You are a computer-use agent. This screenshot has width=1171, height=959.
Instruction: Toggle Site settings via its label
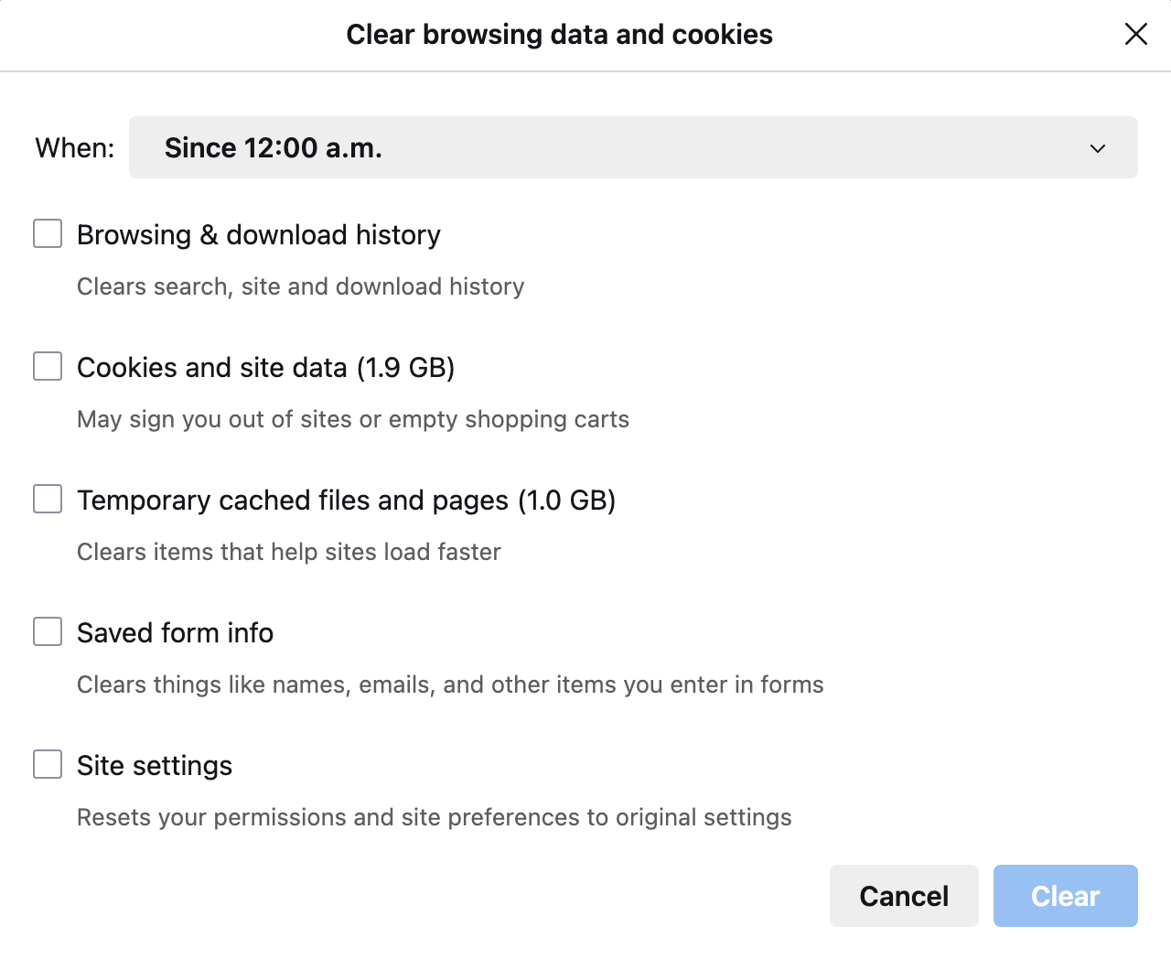click(x=154, y=765)
